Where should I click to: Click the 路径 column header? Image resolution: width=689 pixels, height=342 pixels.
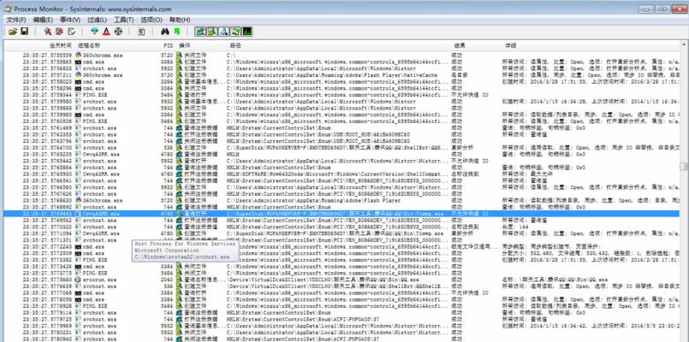[x=235, y=45]
